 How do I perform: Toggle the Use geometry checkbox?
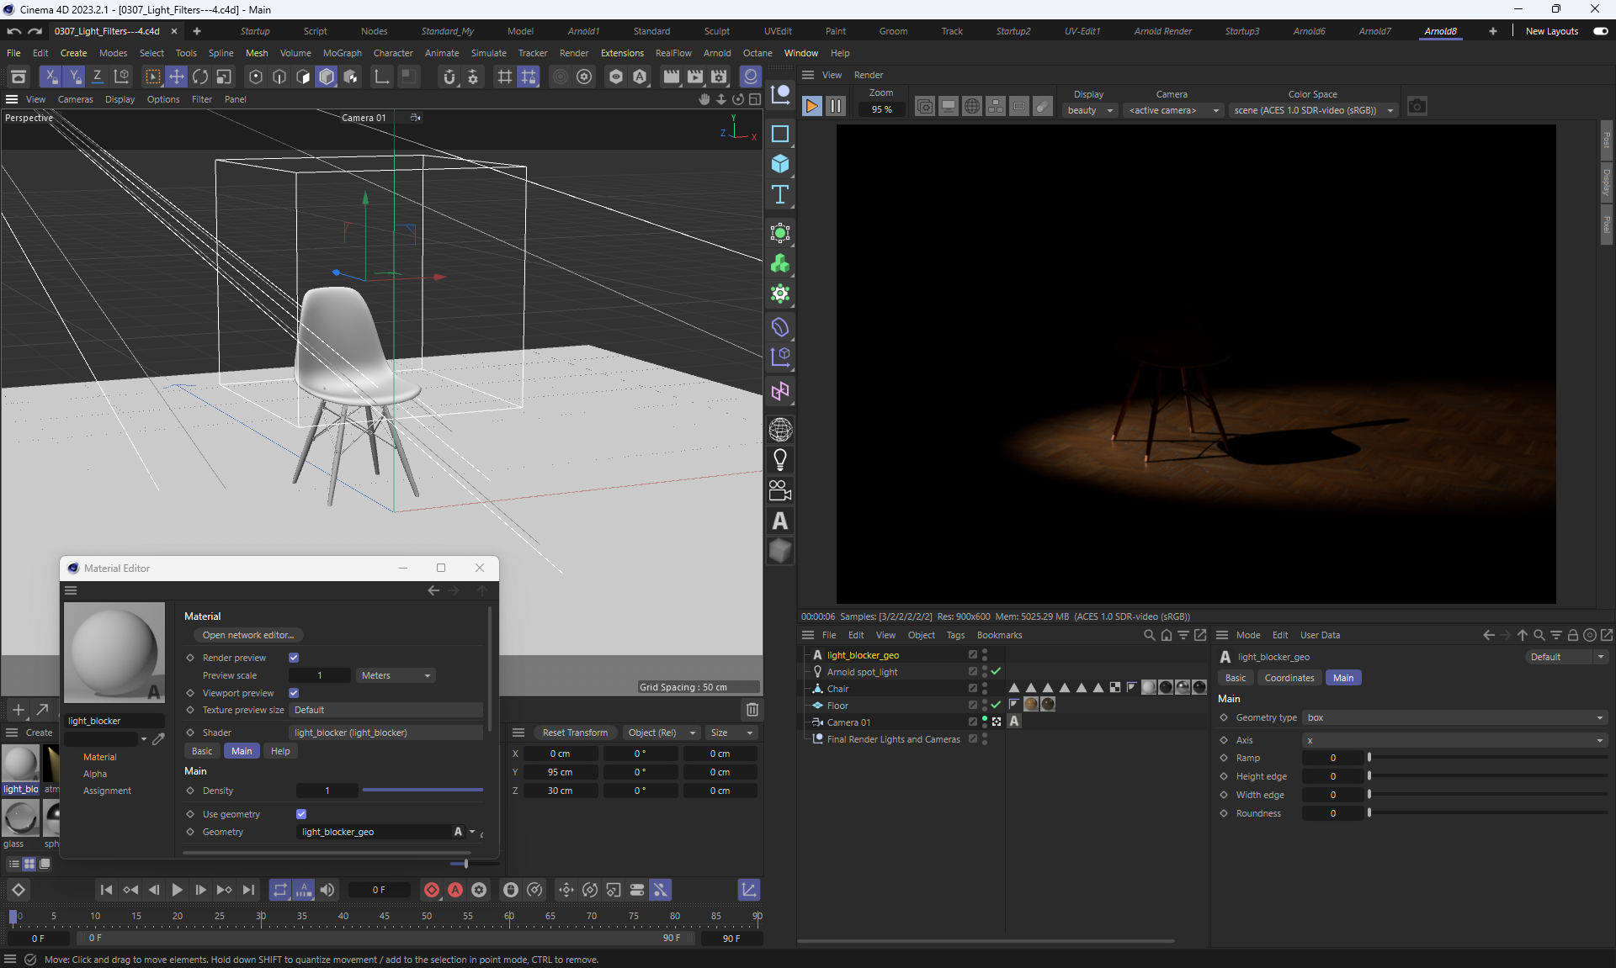coord(301,814)
